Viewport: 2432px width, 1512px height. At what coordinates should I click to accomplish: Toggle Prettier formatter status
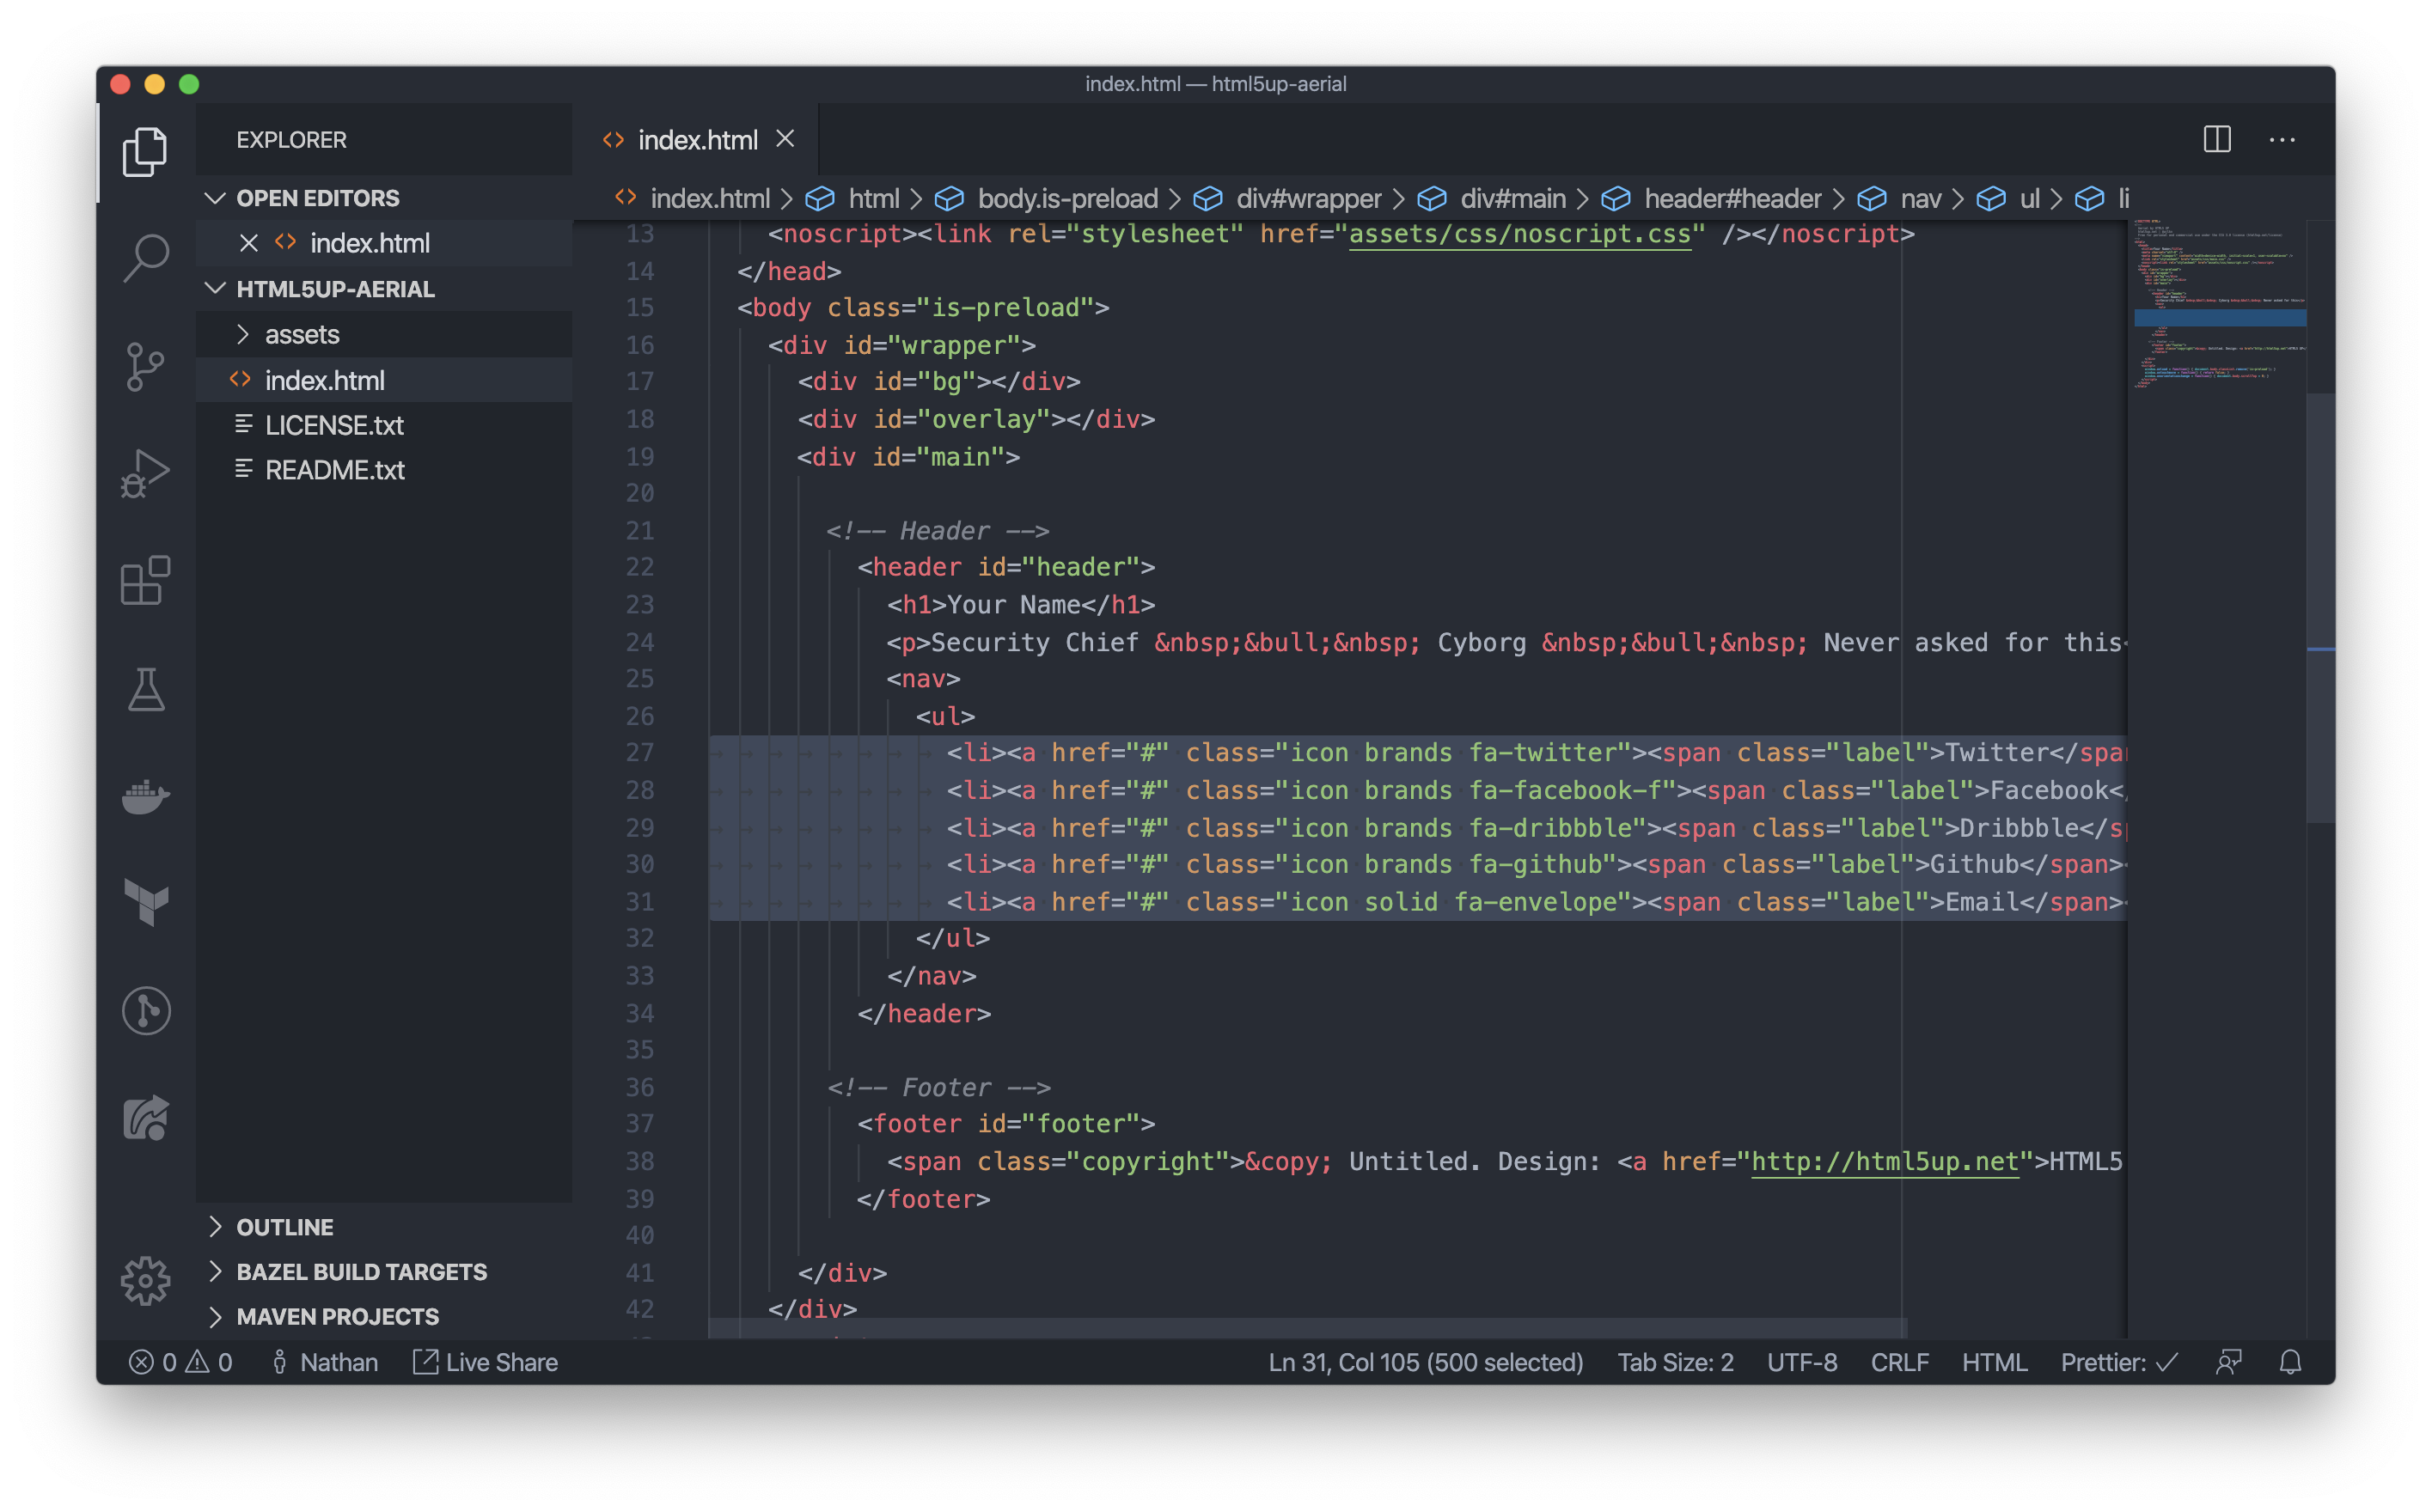2118,1362
